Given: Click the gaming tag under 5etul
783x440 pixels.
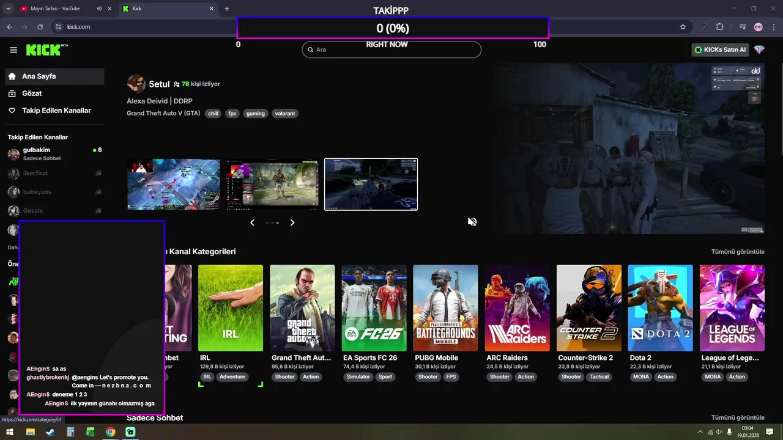Looking at the screenshot, I should tap(256, 114).
